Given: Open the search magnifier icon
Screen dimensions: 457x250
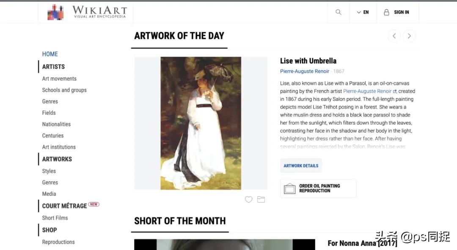Looking at the screenshot, I should coord(339,12).
